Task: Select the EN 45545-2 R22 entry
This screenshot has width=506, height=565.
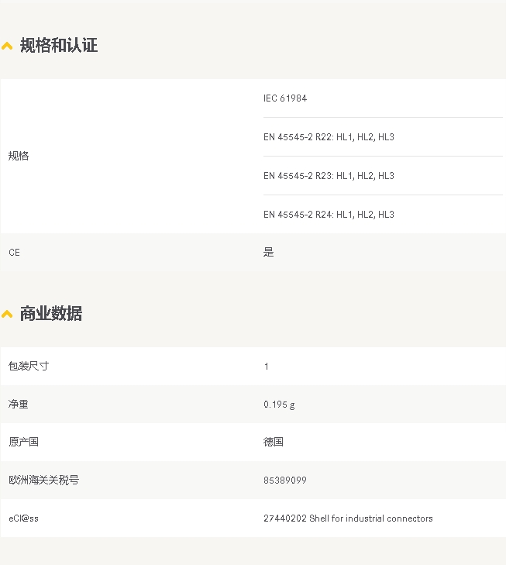Action: point(329,137)
